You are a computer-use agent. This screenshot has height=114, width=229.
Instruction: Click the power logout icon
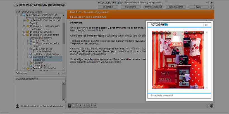tap(212, 7)
